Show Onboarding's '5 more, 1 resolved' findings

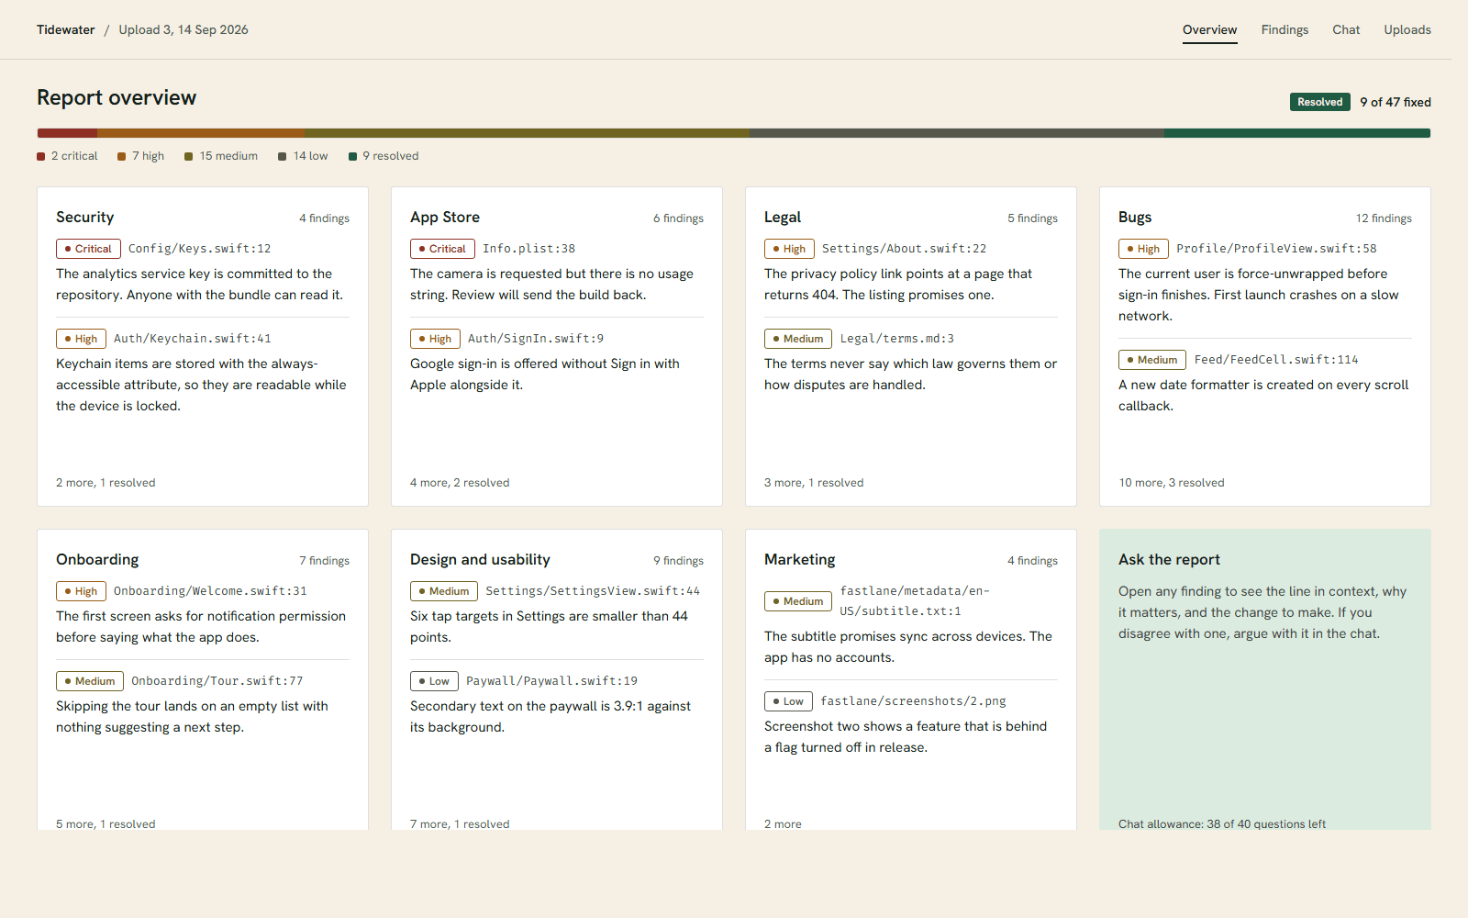click(106, 823)
